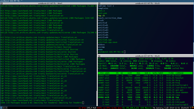Click 'touch_correction_demo' in the file listing
Viewport: 194px width, 109px height.
(x=110, y=18)
